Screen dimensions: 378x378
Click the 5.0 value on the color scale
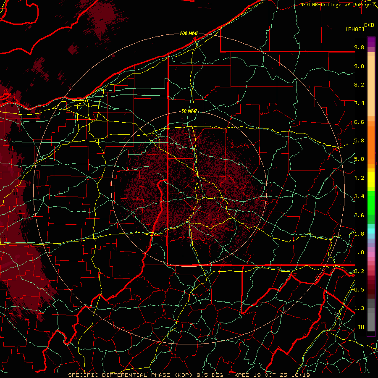[x=359, y=159]
